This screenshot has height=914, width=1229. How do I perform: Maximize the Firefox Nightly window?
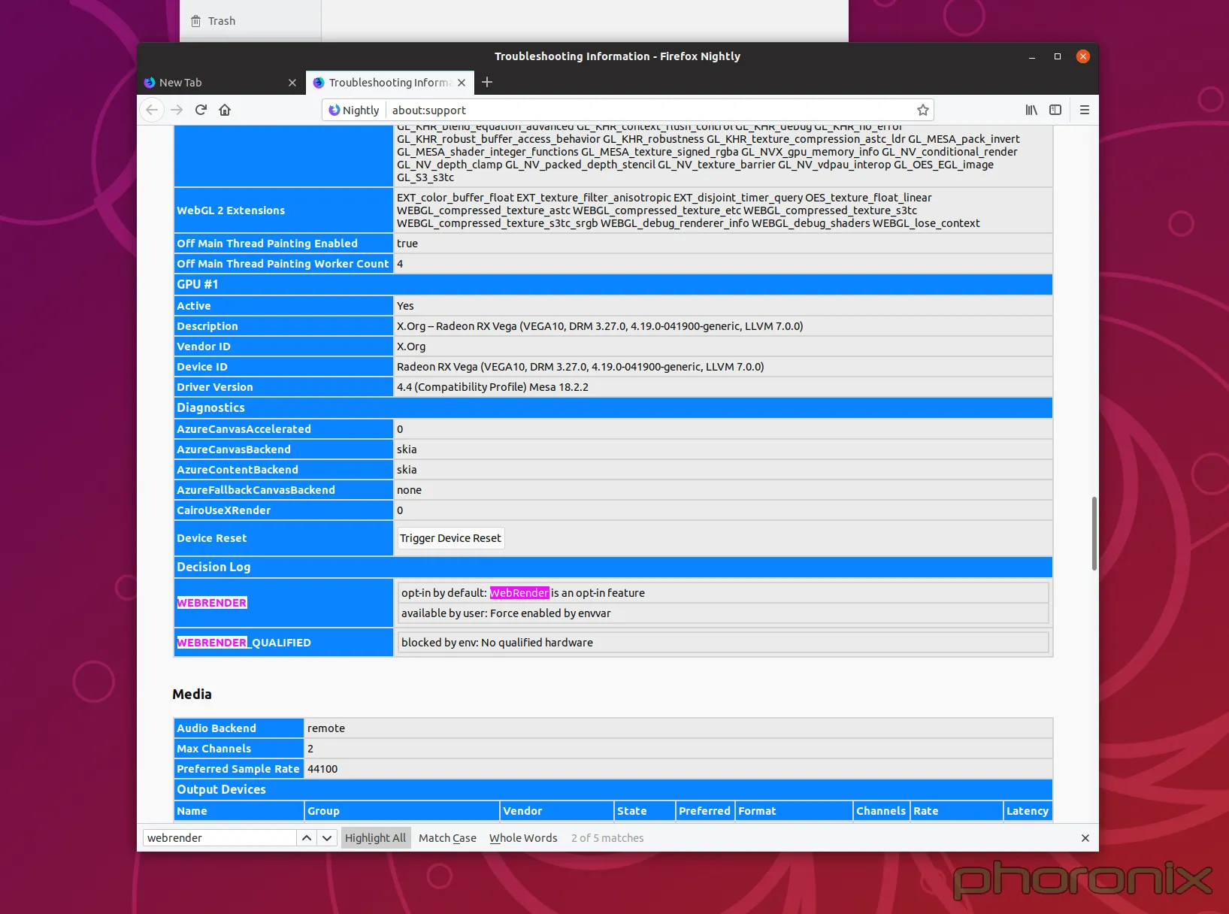click(x=1058, y=56)
